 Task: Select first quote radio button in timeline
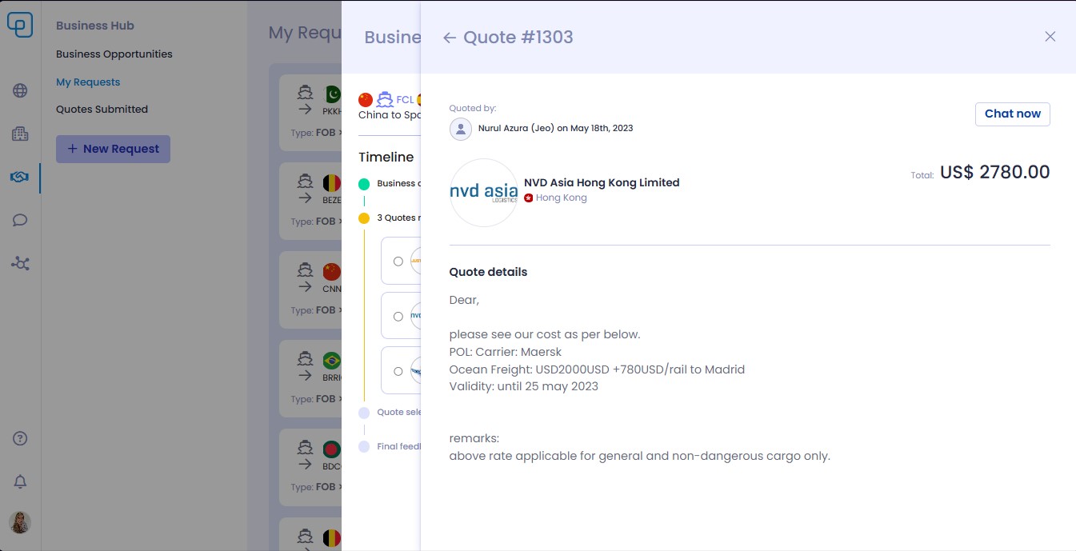(398, 262)
